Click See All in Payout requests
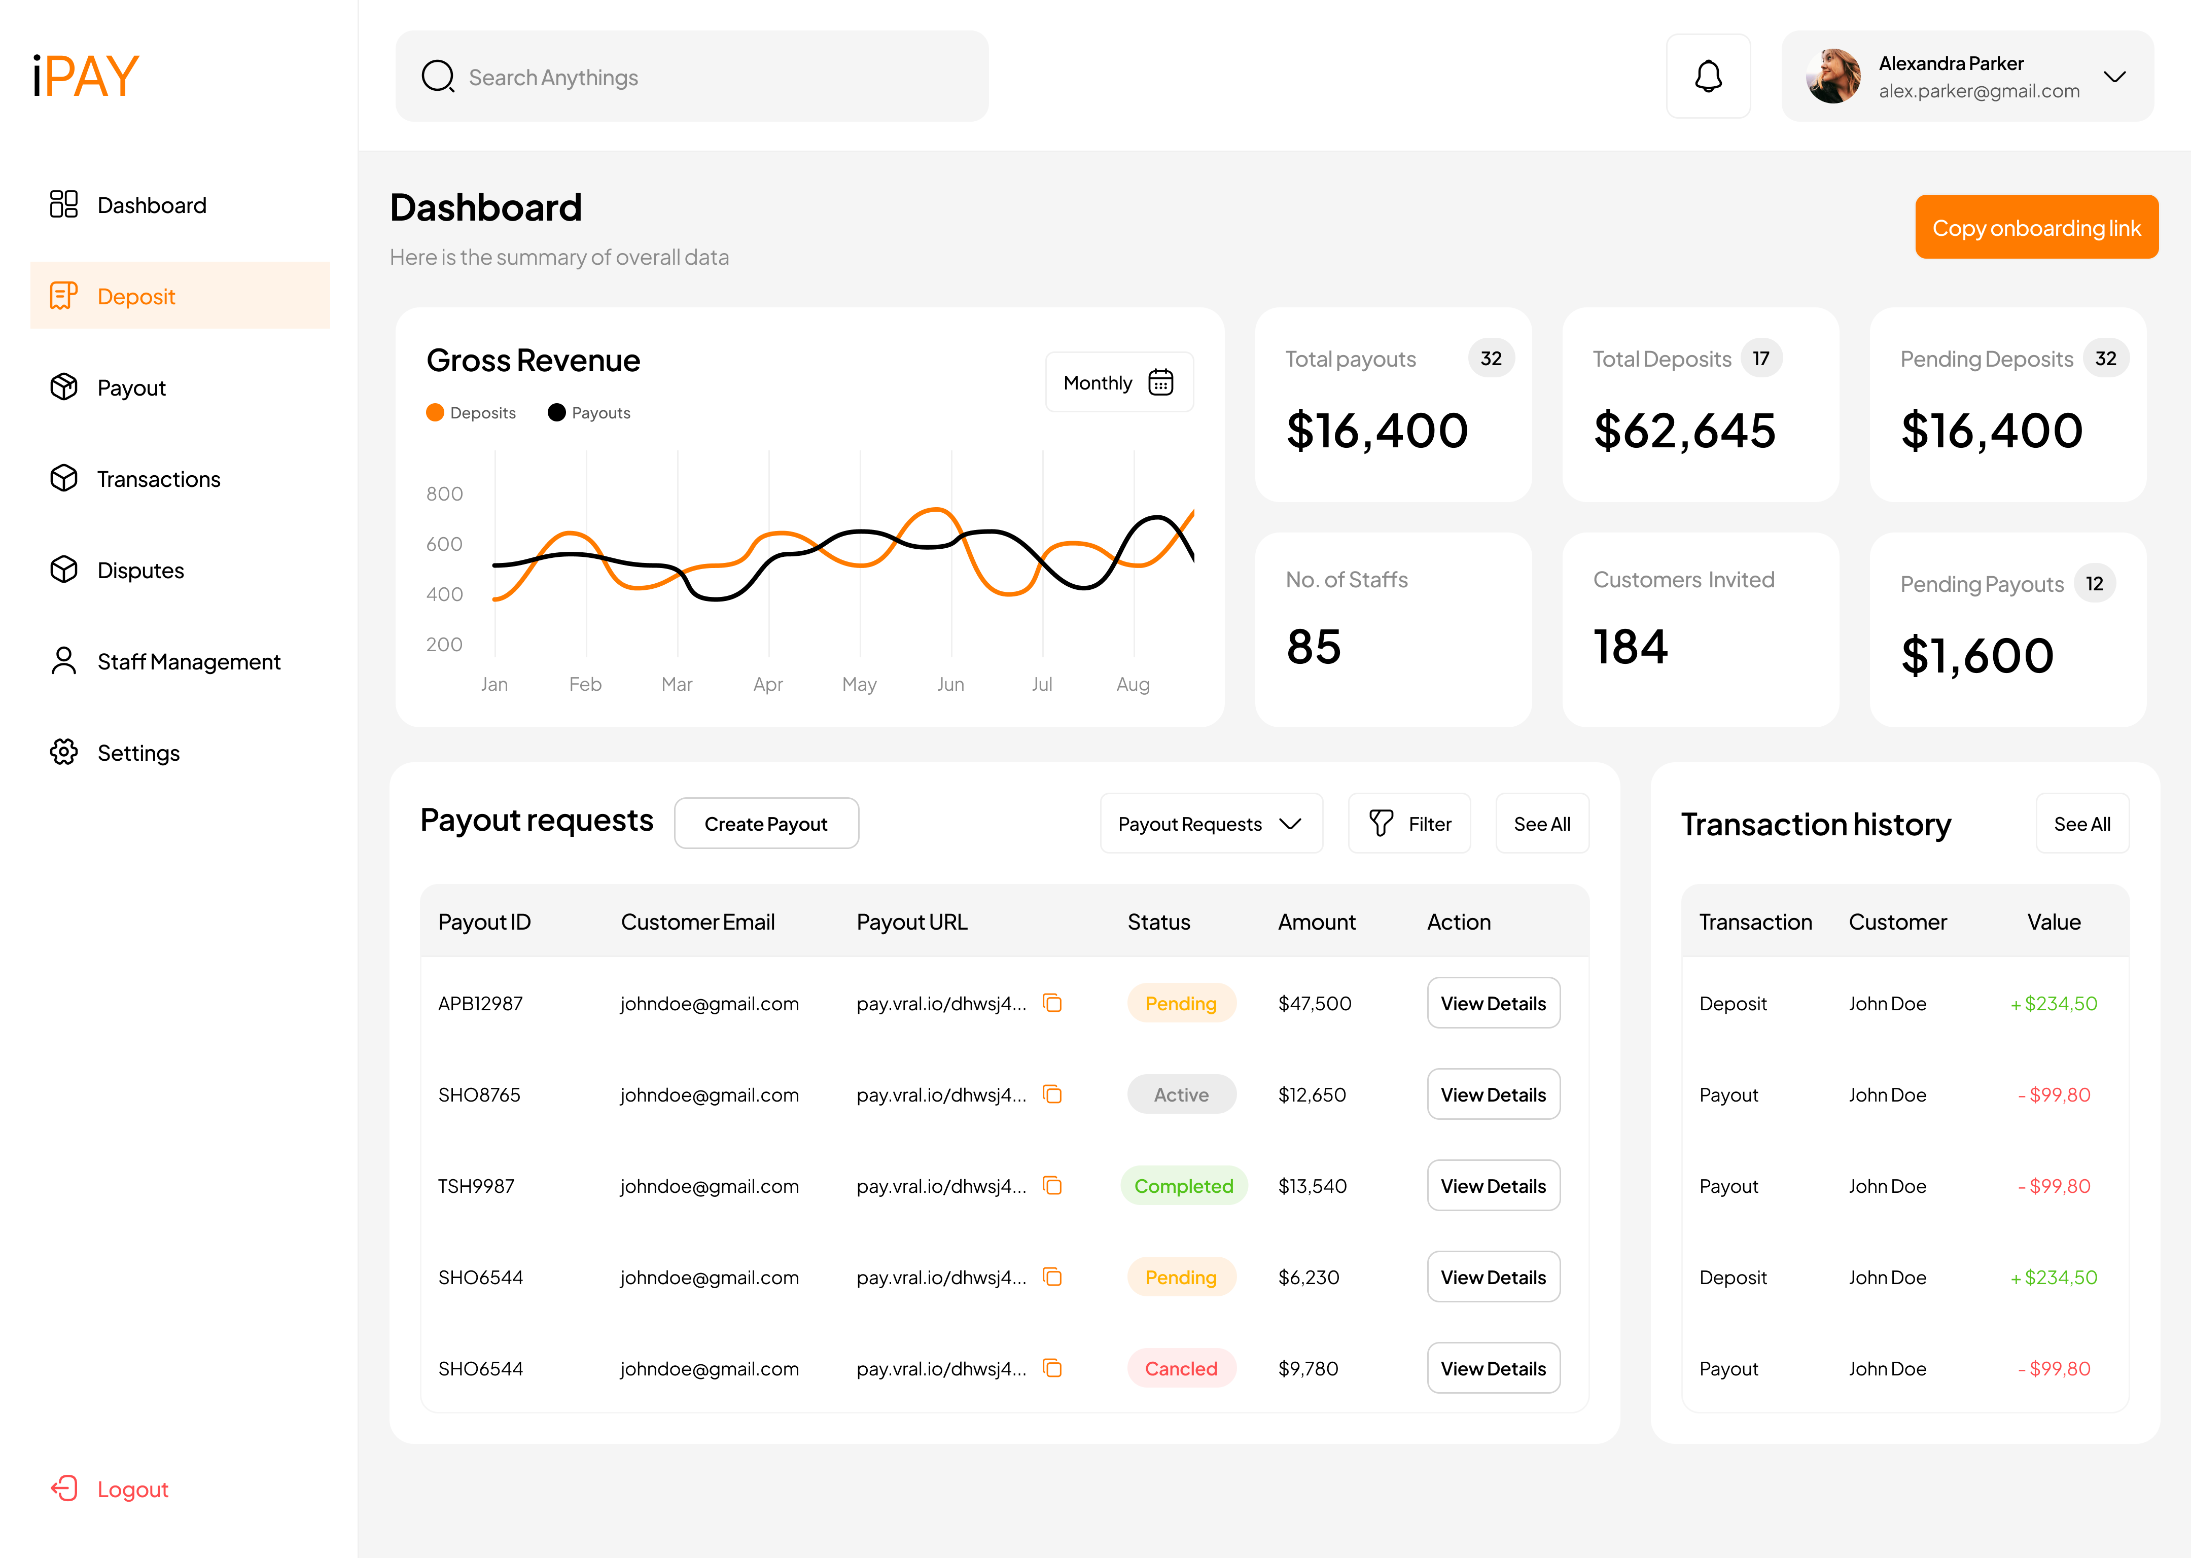This screenshot has height=1558, width=2191. point(1542,823)
